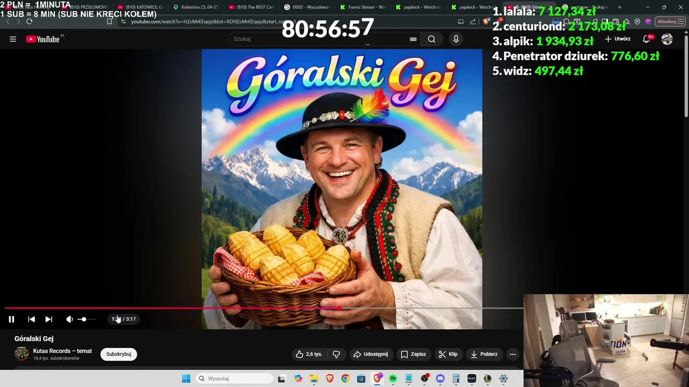The height and width of the screenshot is (387, 689).
Task: Click the browser address bar URL
Action: 213,21
